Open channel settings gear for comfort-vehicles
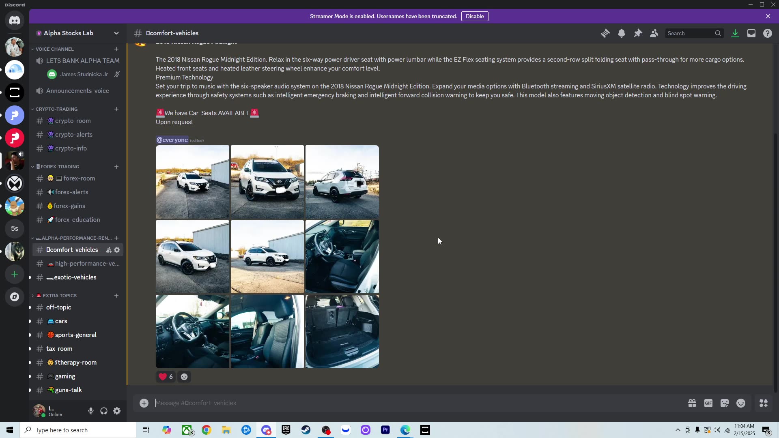Viewport: 779px width, 438px height. click(x=117, y=250)
